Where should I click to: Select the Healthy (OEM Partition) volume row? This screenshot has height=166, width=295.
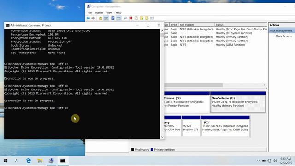(x=215, y=45)
